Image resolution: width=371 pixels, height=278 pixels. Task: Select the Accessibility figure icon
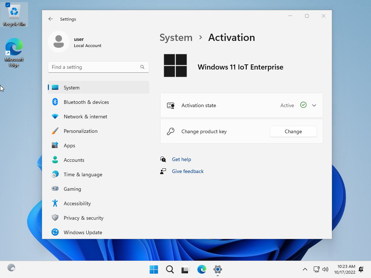[x=55, y=203]
